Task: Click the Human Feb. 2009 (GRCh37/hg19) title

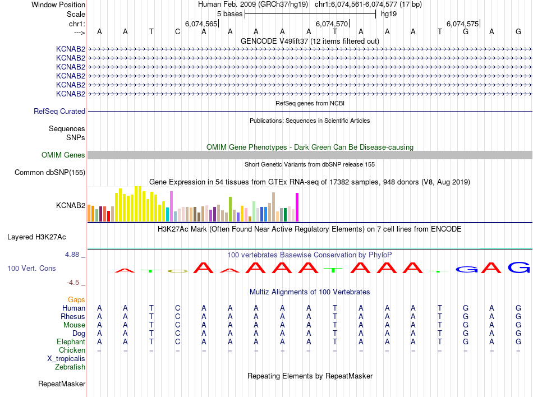Action: (253, 4)
